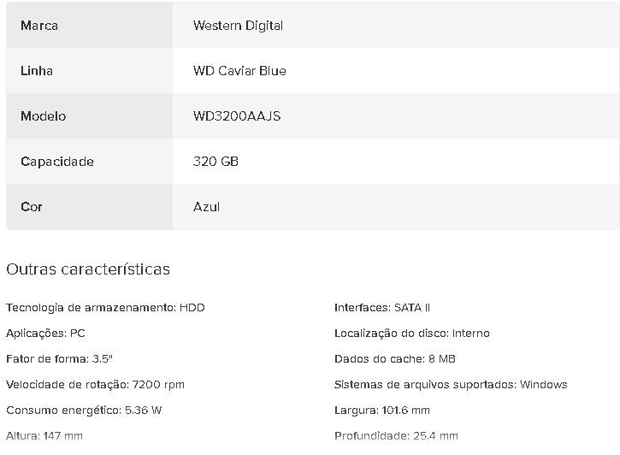The width and height of the screenshot is (620, 455).
Task: Select the WD3200AAJS model text
Action: coord(237,116)
